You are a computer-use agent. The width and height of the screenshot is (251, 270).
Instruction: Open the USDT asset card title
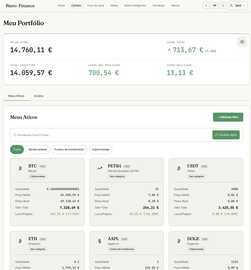click(193, 166)
